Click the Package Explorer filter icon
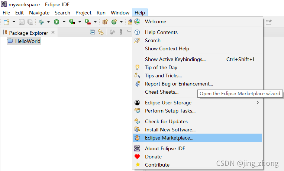Screen dimensions: 284x171 (x=112, y=32)
